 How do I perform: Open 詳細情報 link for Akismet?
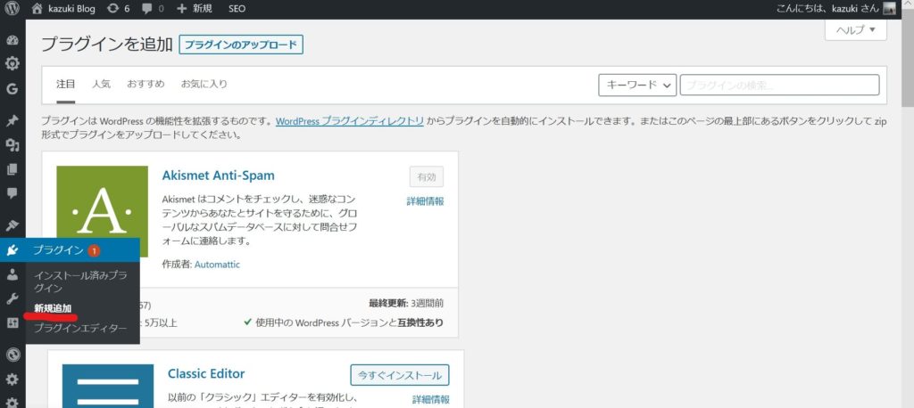(x=426, y=201)
